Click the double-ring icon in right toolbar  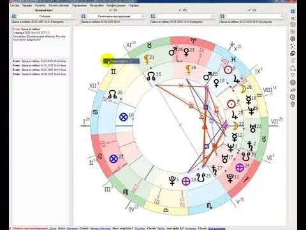coord(293,53)
